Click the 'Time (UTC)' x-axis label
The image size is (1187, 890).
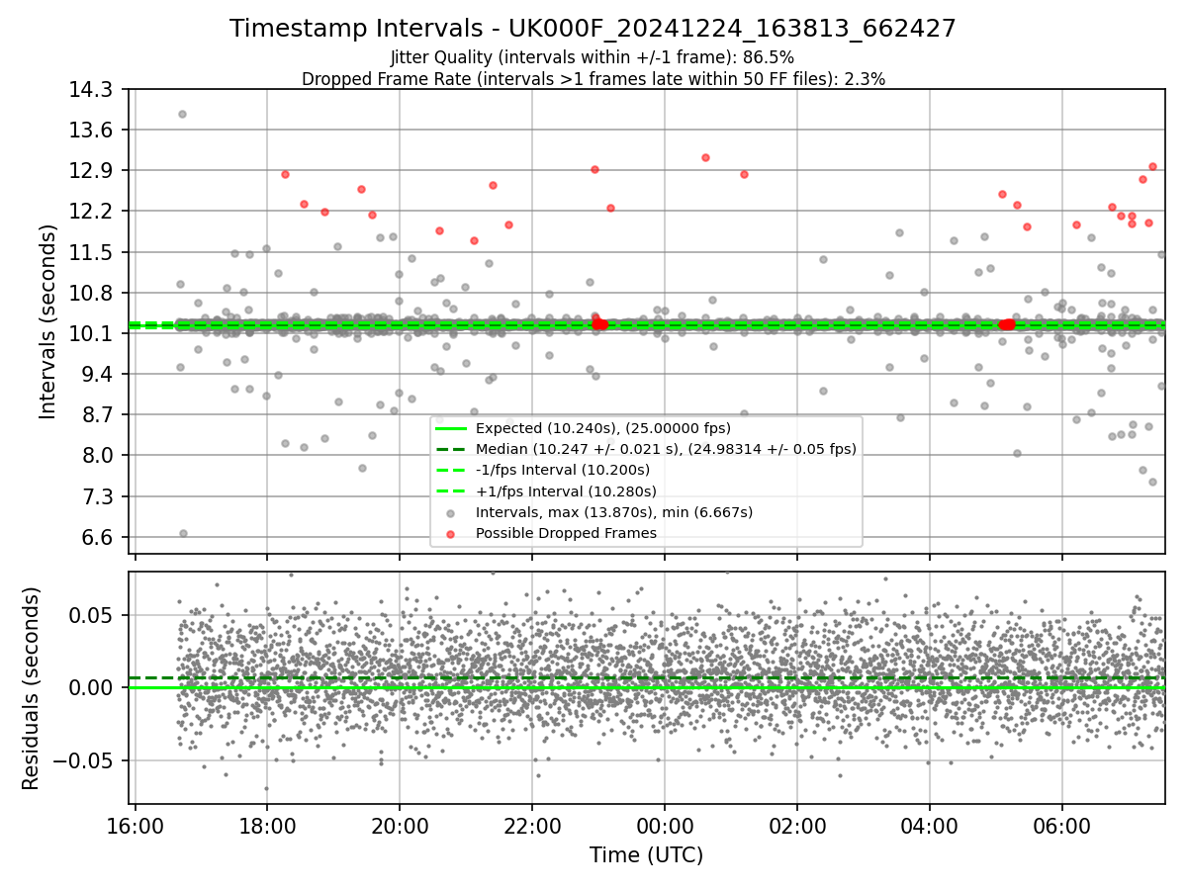pos(646,855)
